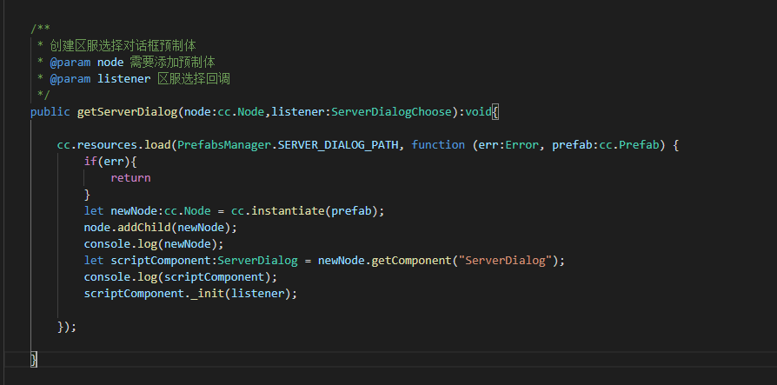This screenshot has height=385, width=777.
Task: Click the final closing brace of the method
Action: click(34, 359)
